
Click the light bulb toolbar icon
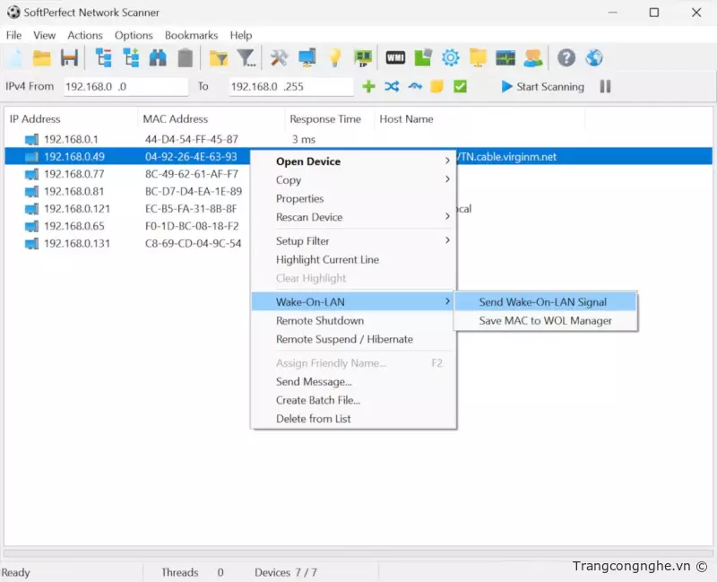(335, 58)
